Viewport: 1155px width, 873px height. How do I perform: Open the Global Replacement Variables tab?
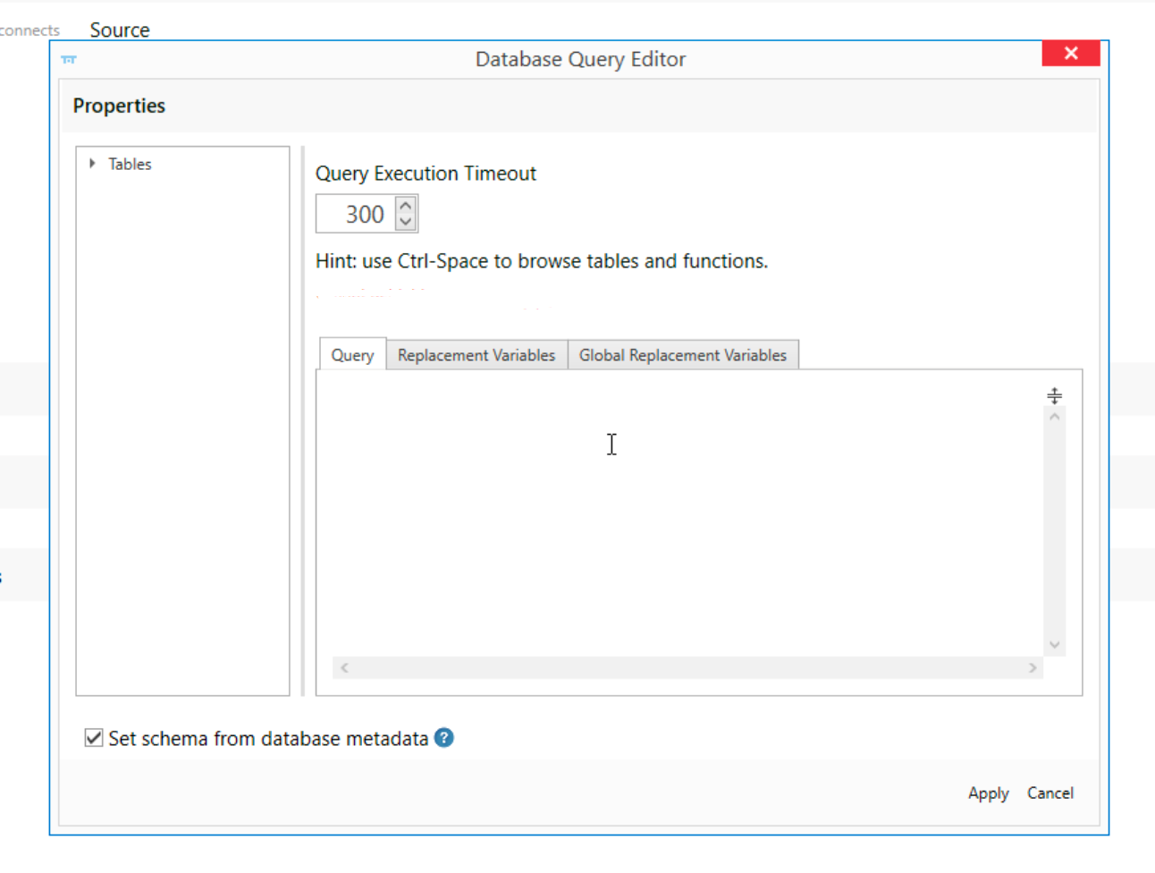click(683, 354)
